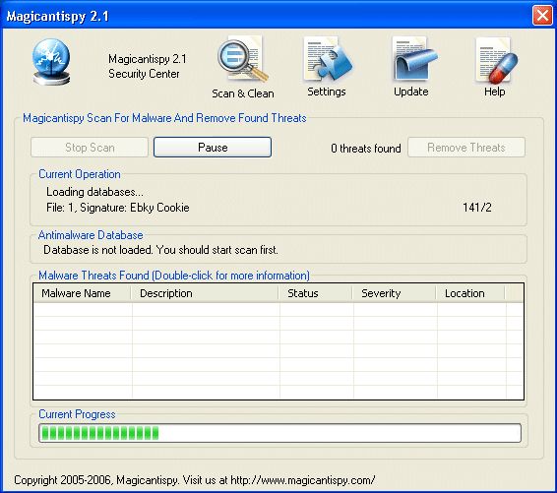
Task: Sort by Malware Name column header
Action: pyautogui.click(x=82, y=293)
